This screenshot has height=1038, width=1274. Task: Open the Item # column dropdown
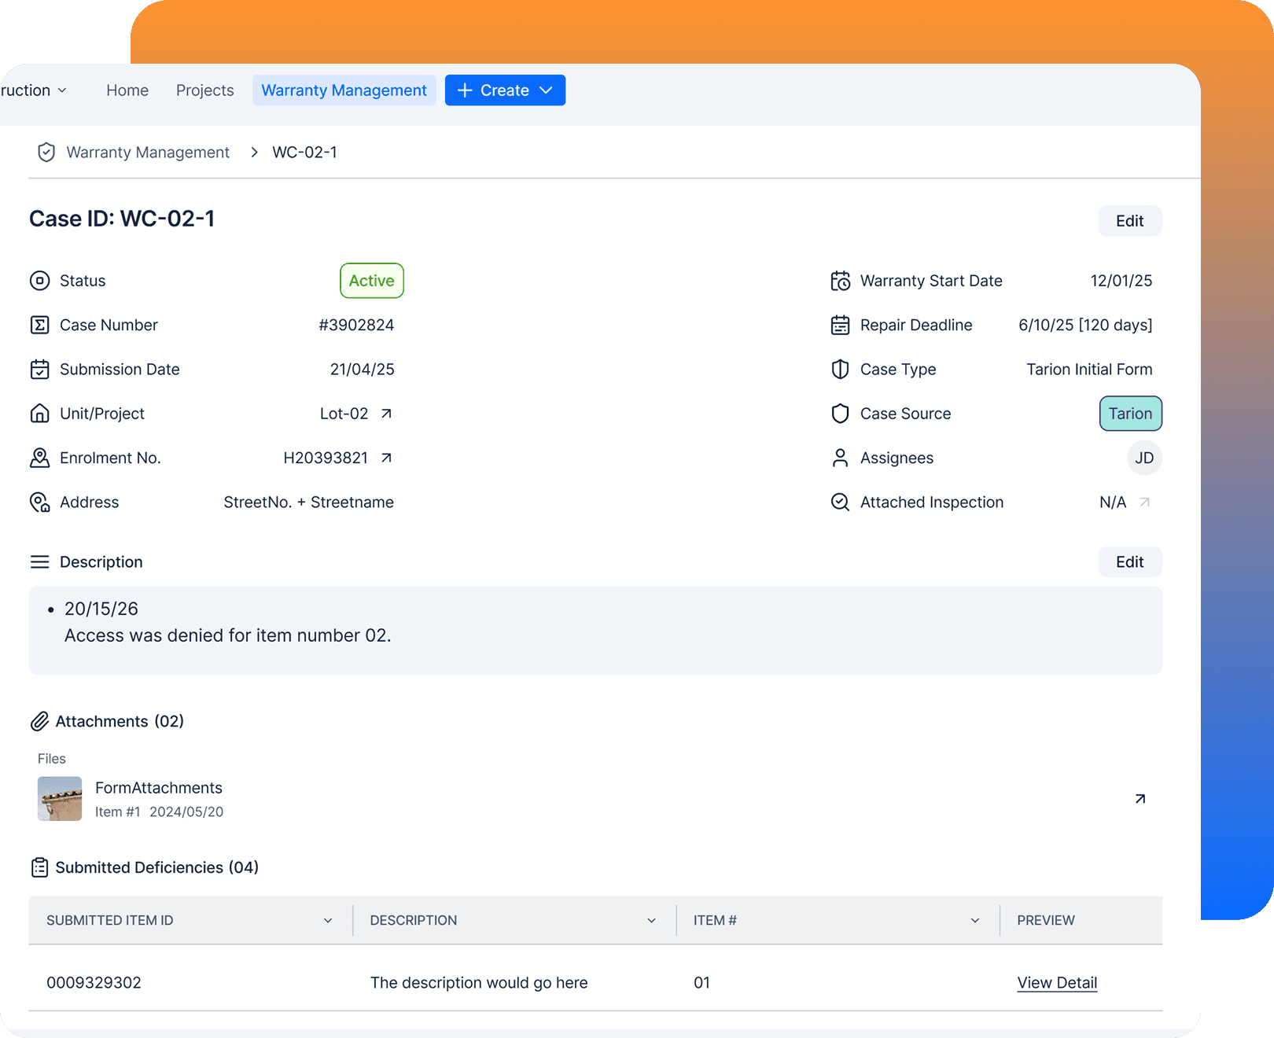974,920
